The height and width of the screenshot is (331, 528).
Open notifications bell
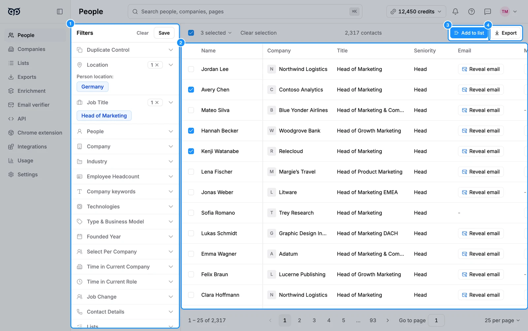click(455, 12)
